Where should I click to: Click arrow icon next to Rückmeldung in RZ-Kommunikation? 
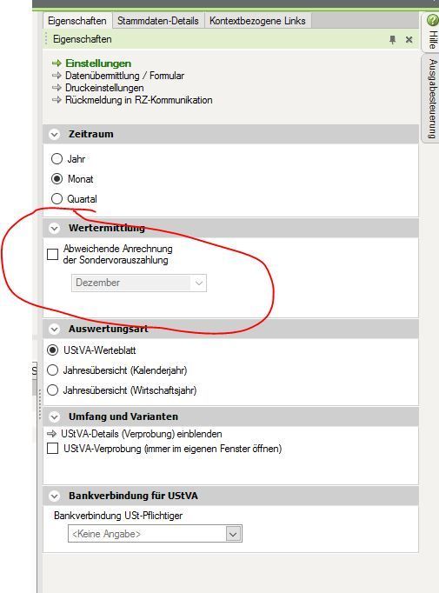[x=57, y=100]
